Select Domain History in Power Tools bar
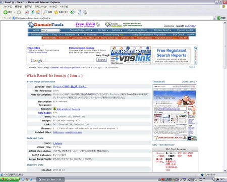 pos(79,38)
